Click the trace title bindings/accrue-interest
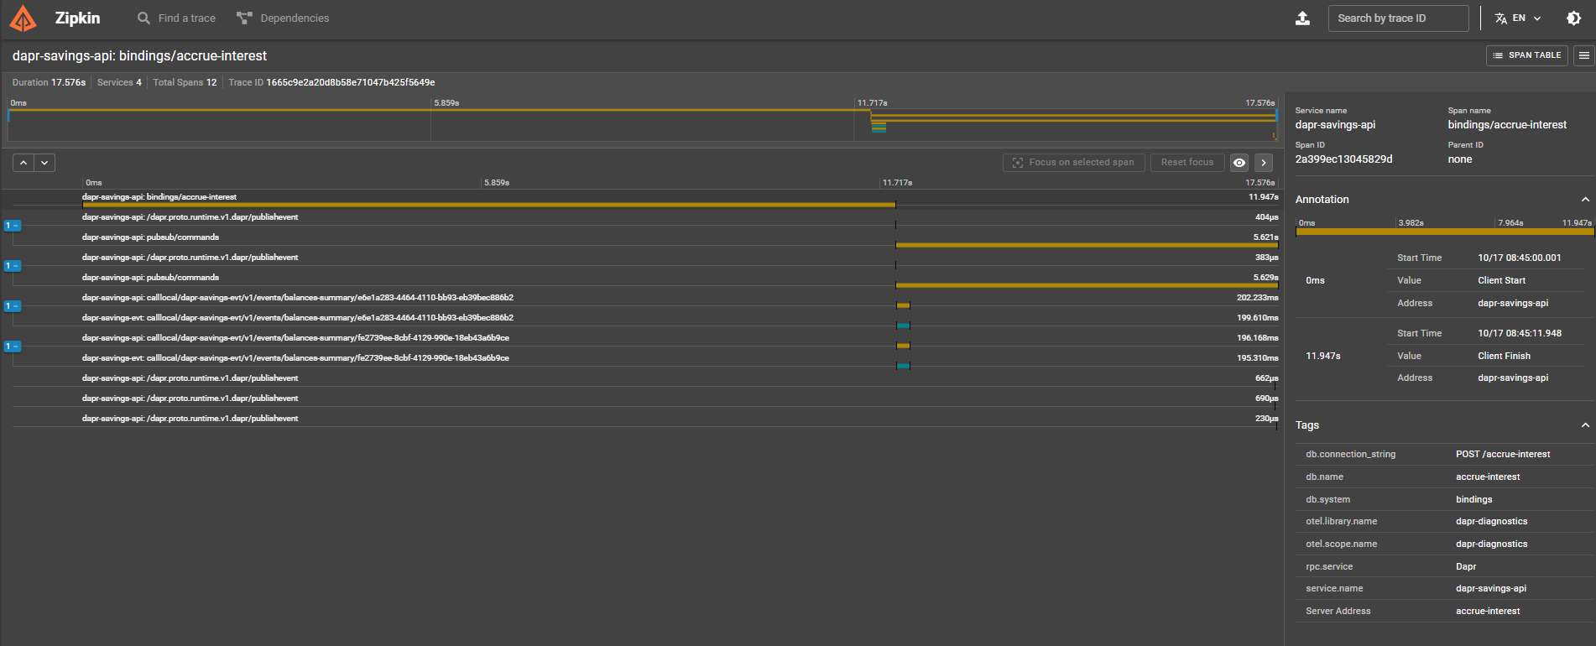The image size is (1596, 646). pyautogui.click(x=139, y=55)
